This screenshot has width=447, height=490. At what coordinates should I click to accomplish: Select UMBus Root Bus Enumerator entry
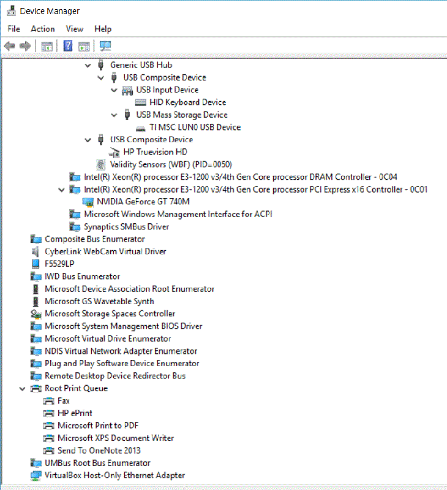pyautogui.click(x=97, y=463)
